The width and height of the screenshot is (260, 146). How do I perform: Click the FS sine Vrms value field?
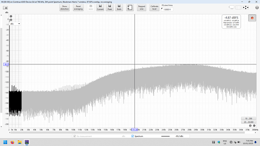coord(167,9)
